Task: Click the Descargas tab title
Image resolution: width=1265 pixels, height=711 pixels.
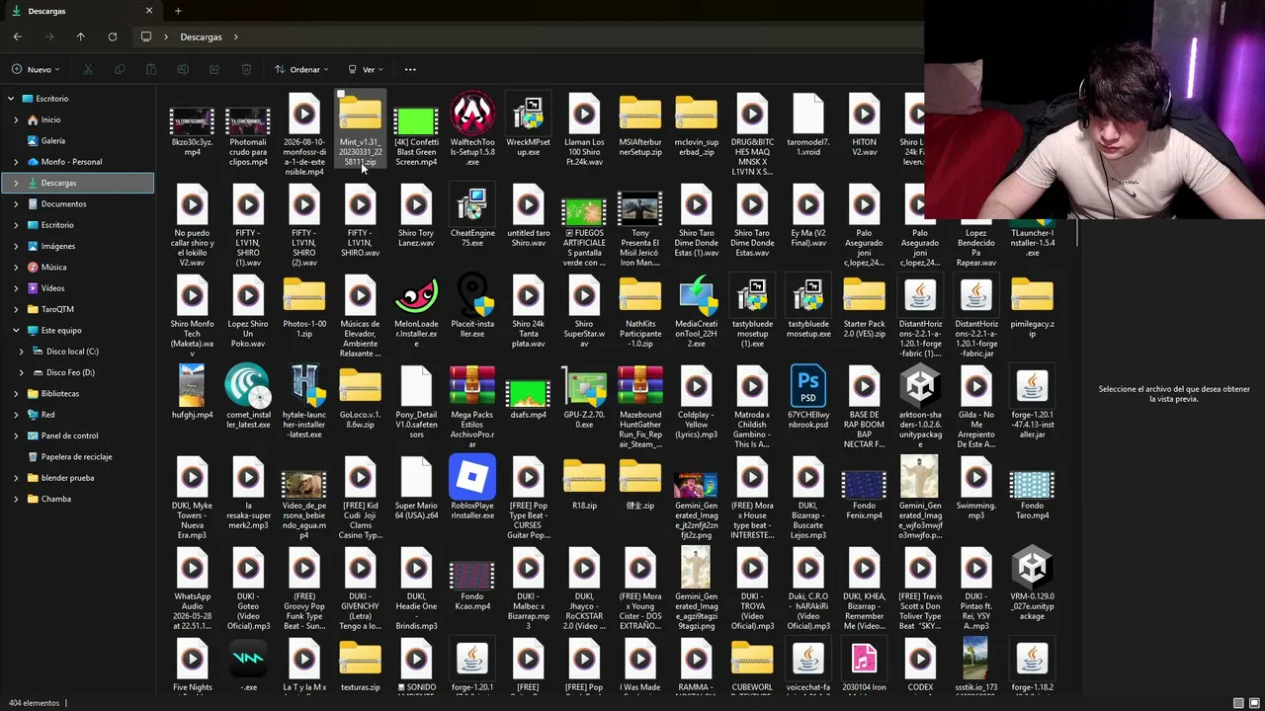Action: (x=46, y=11)
